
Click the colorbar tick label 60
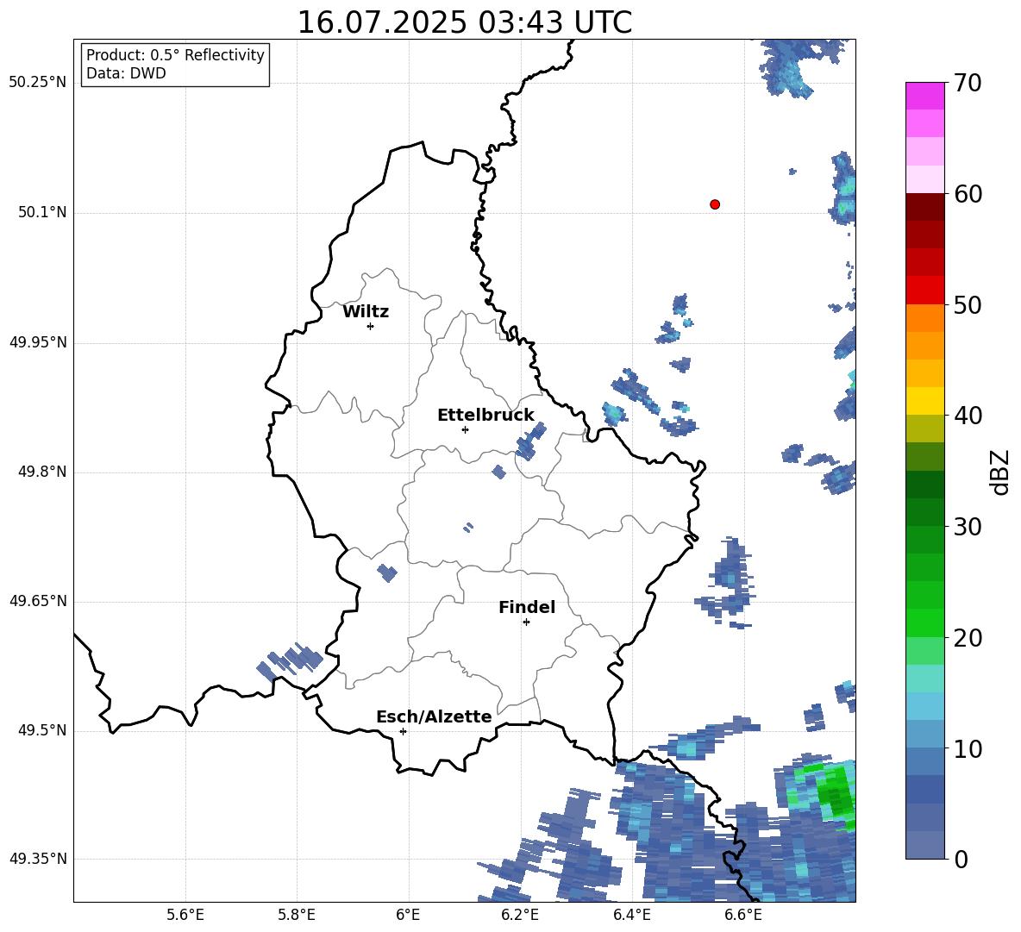[968, 194]
